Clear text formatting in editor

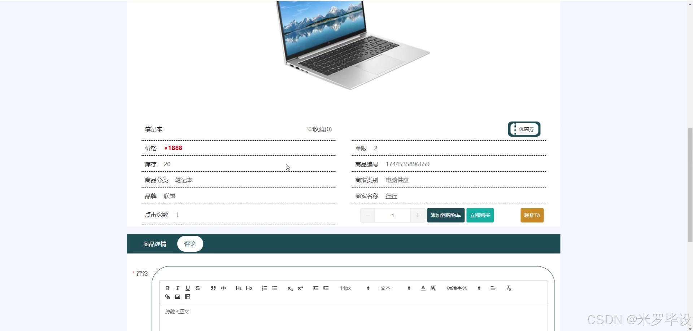point(509,288)
